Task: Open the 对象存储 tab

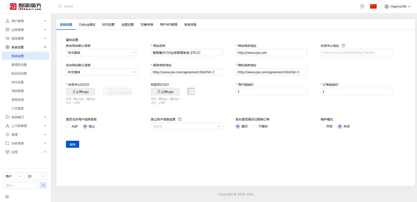Action: coord(147,25)
